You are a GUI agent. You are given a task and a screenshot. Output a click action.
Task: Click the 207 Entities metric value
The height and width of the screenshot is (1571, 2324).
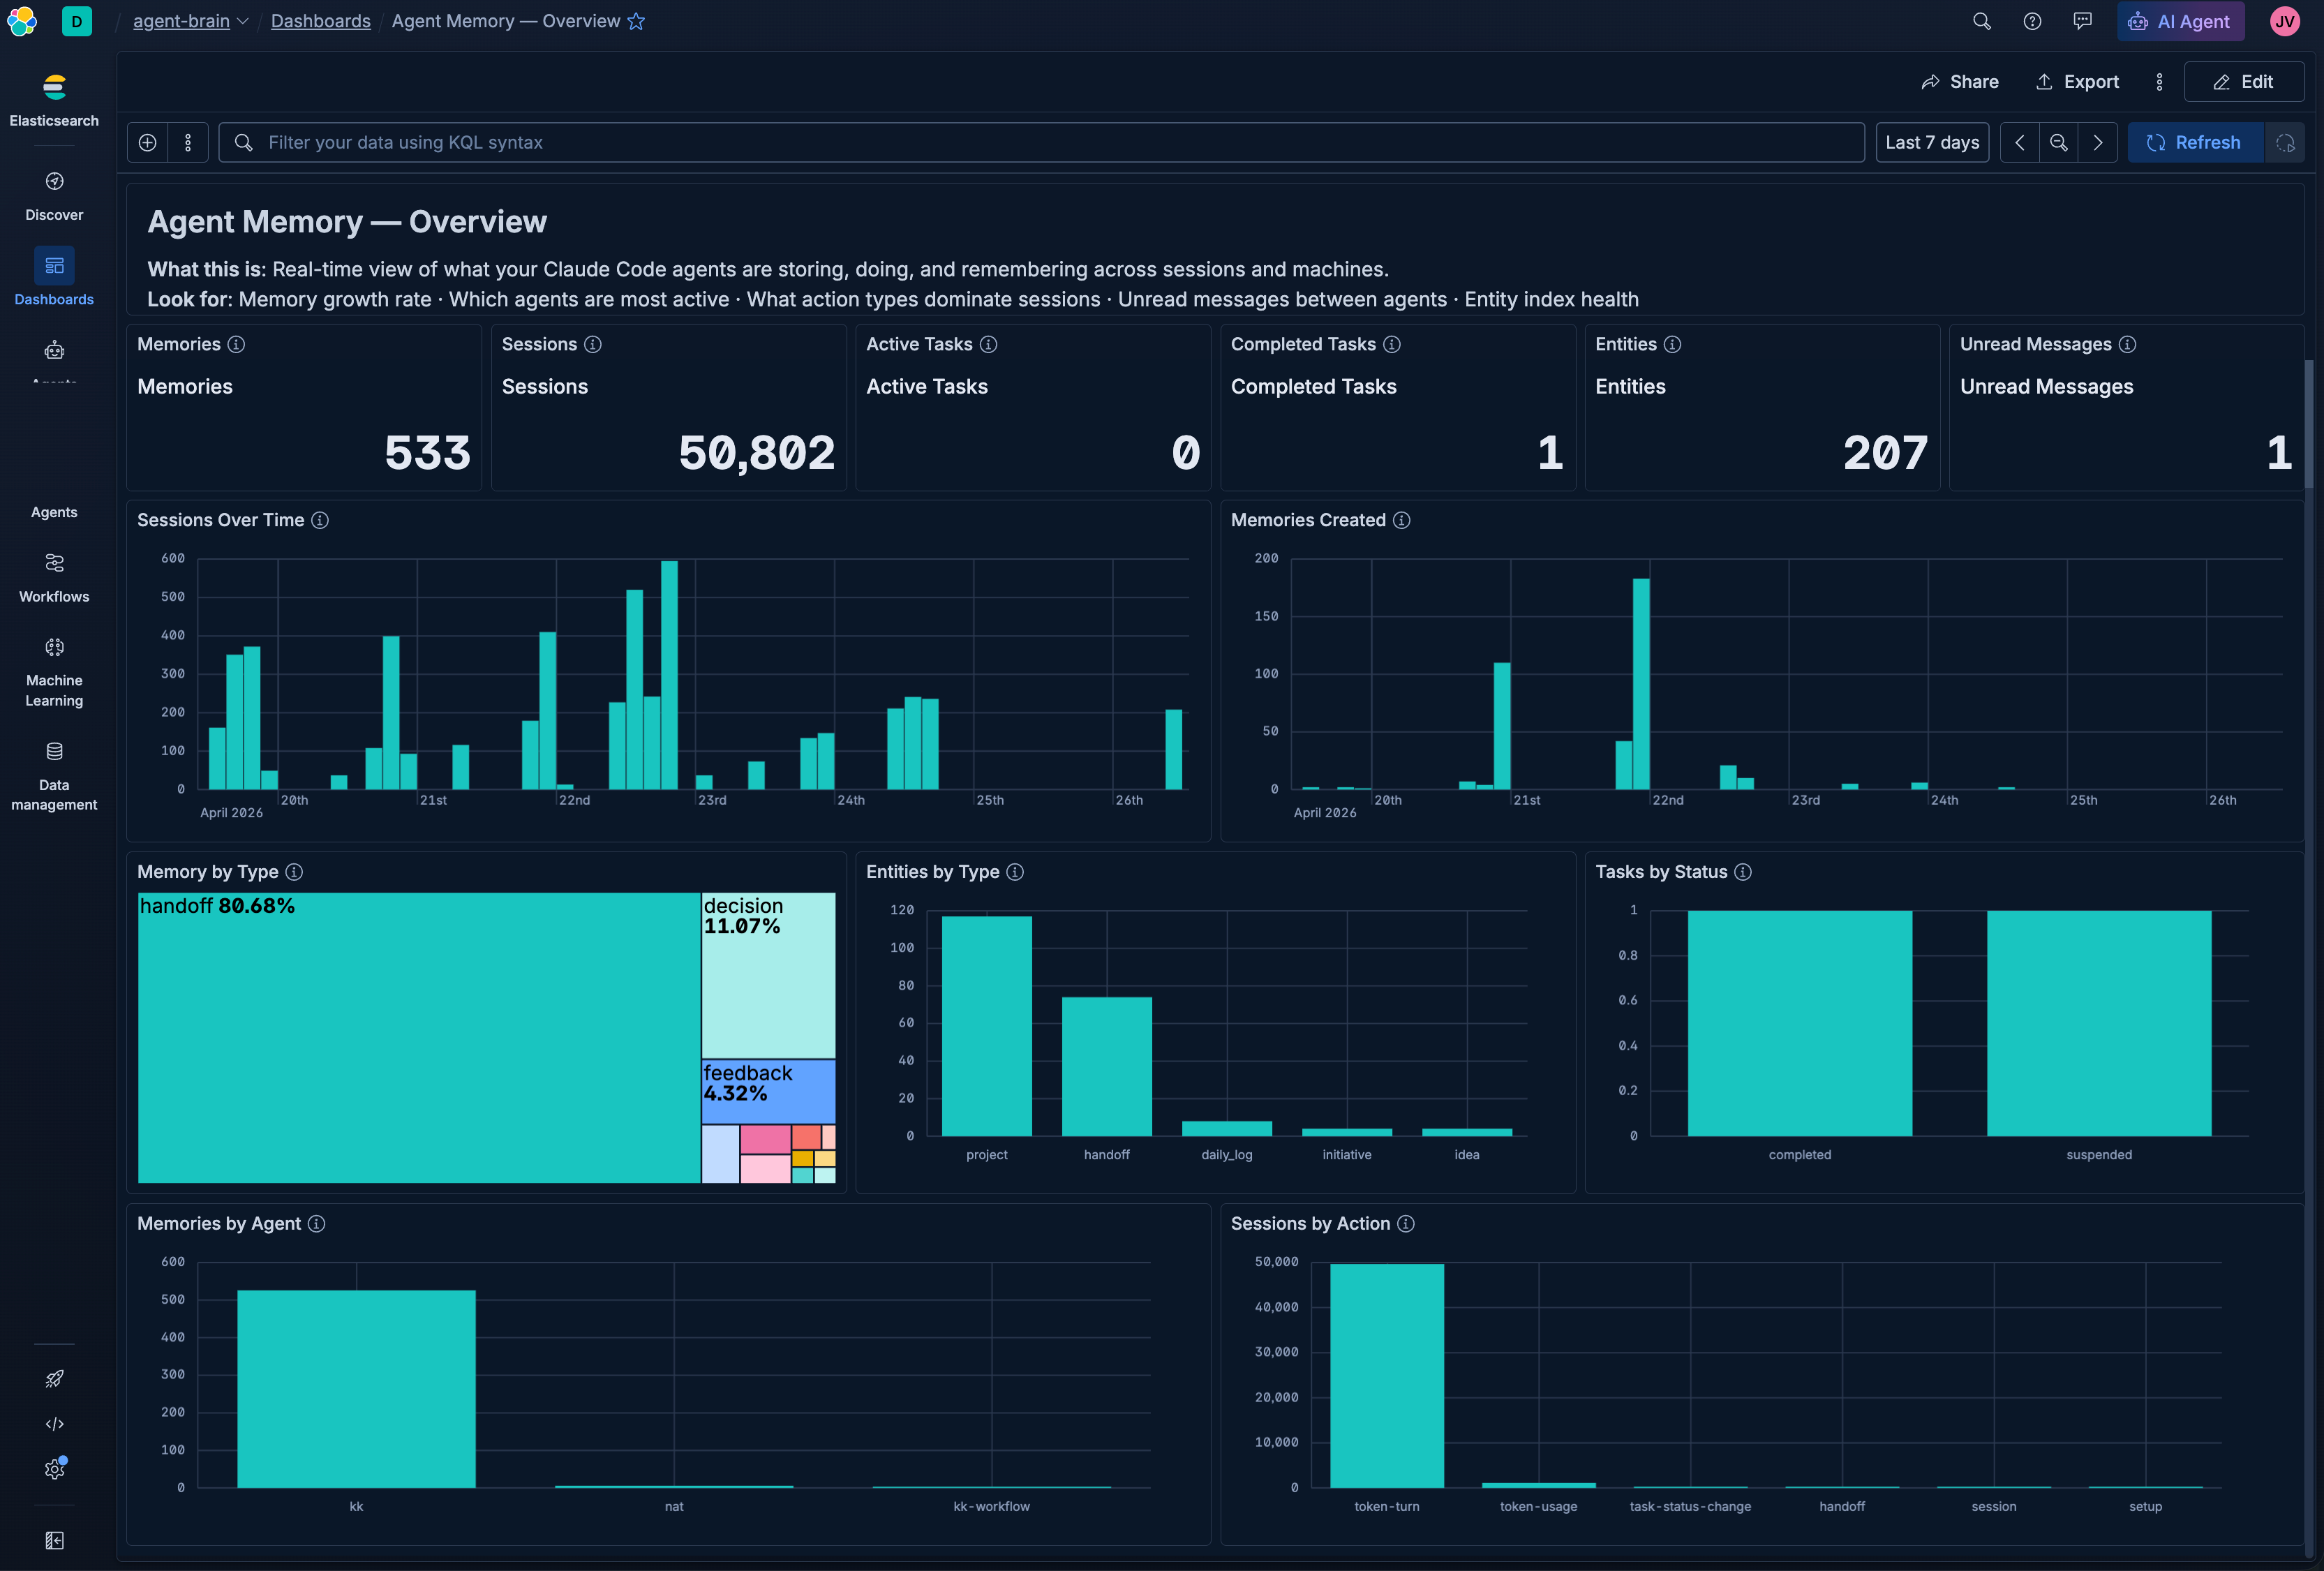[1885, 453]
